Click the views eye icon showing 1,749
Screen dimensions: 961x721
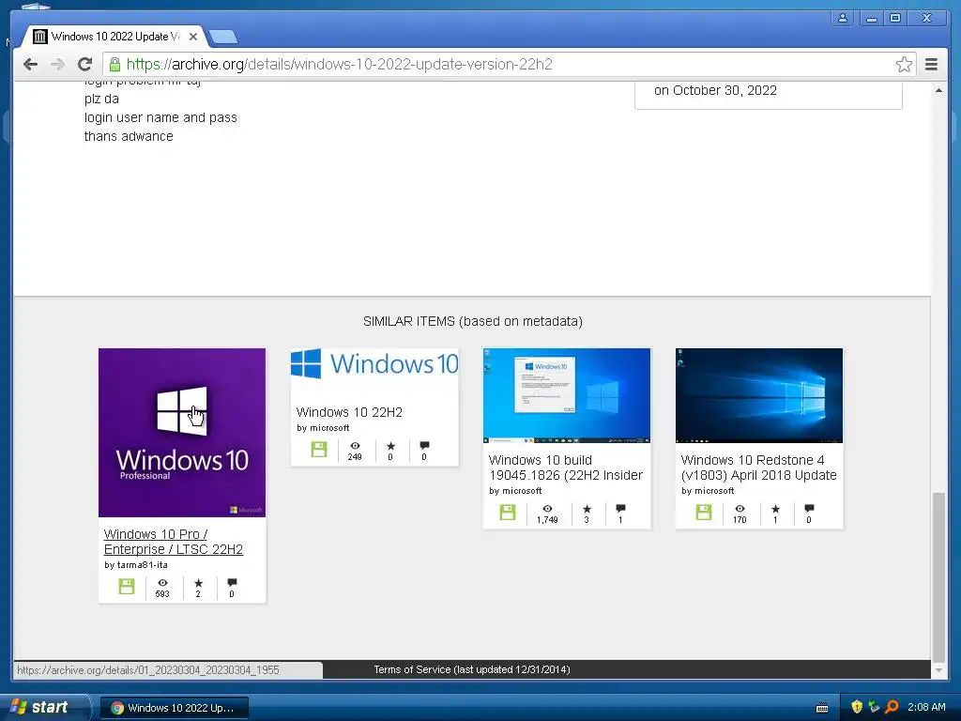(x=547, y=509)
